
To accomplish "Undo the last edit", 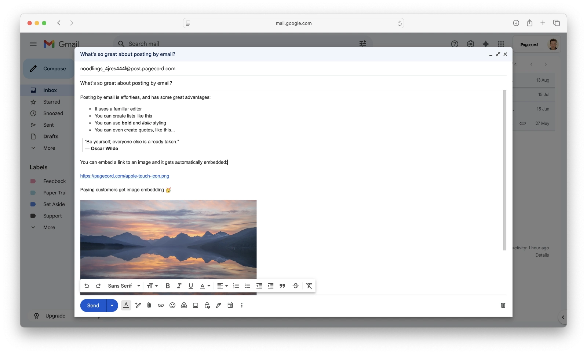I will 87,286.
